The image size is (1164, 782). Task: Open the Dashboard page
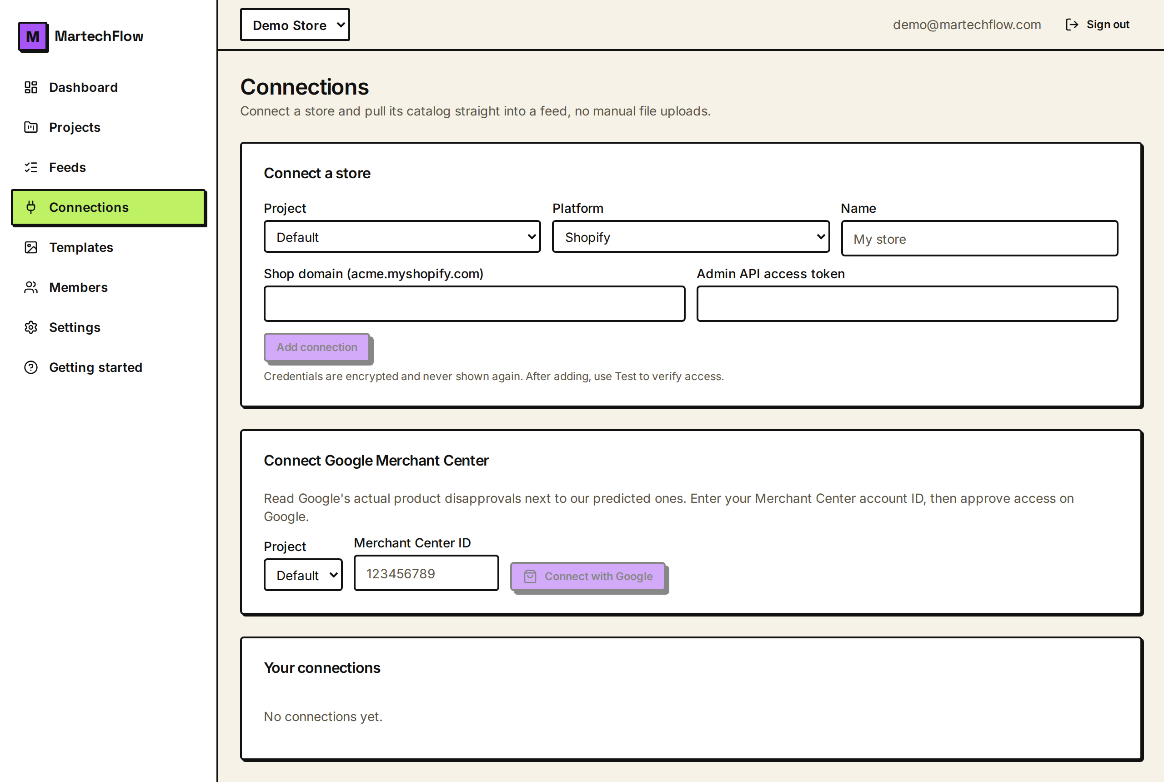point(108,87)
